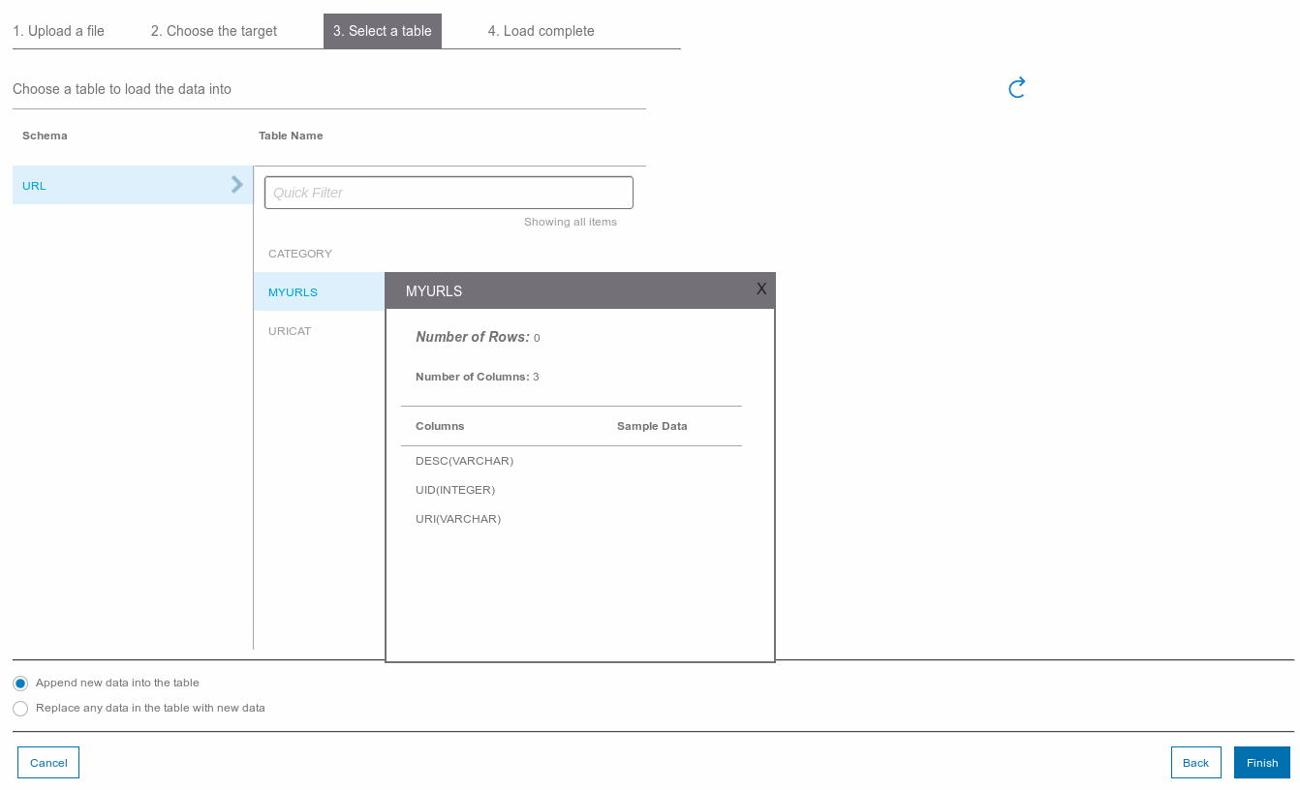Select the MYURLS table
1300x790 pixels.
pos(294,292)
